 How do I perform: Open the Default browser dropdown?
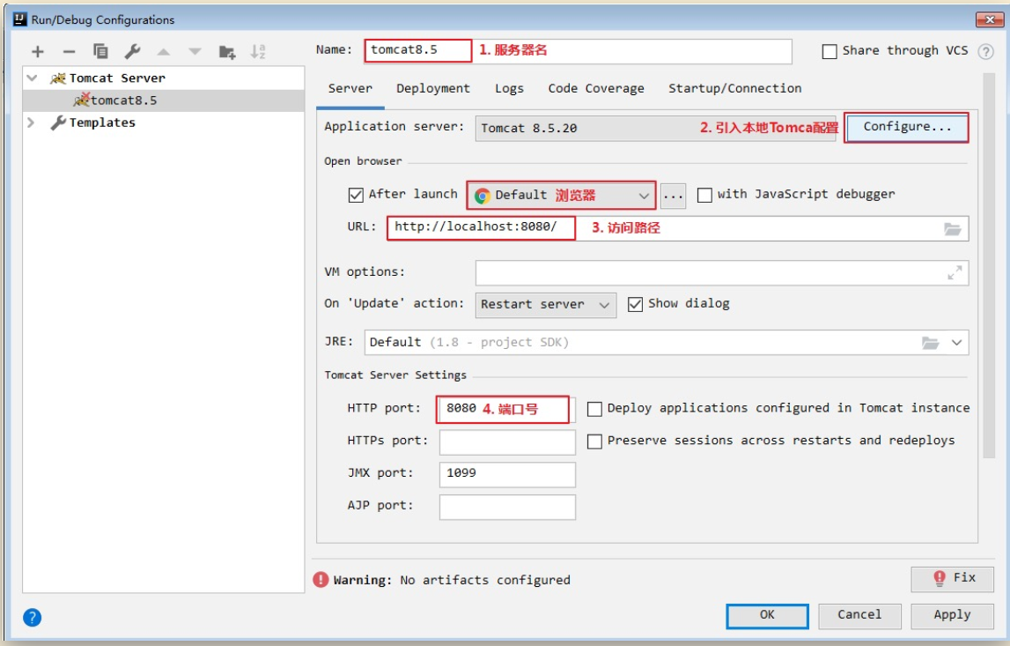561,196
